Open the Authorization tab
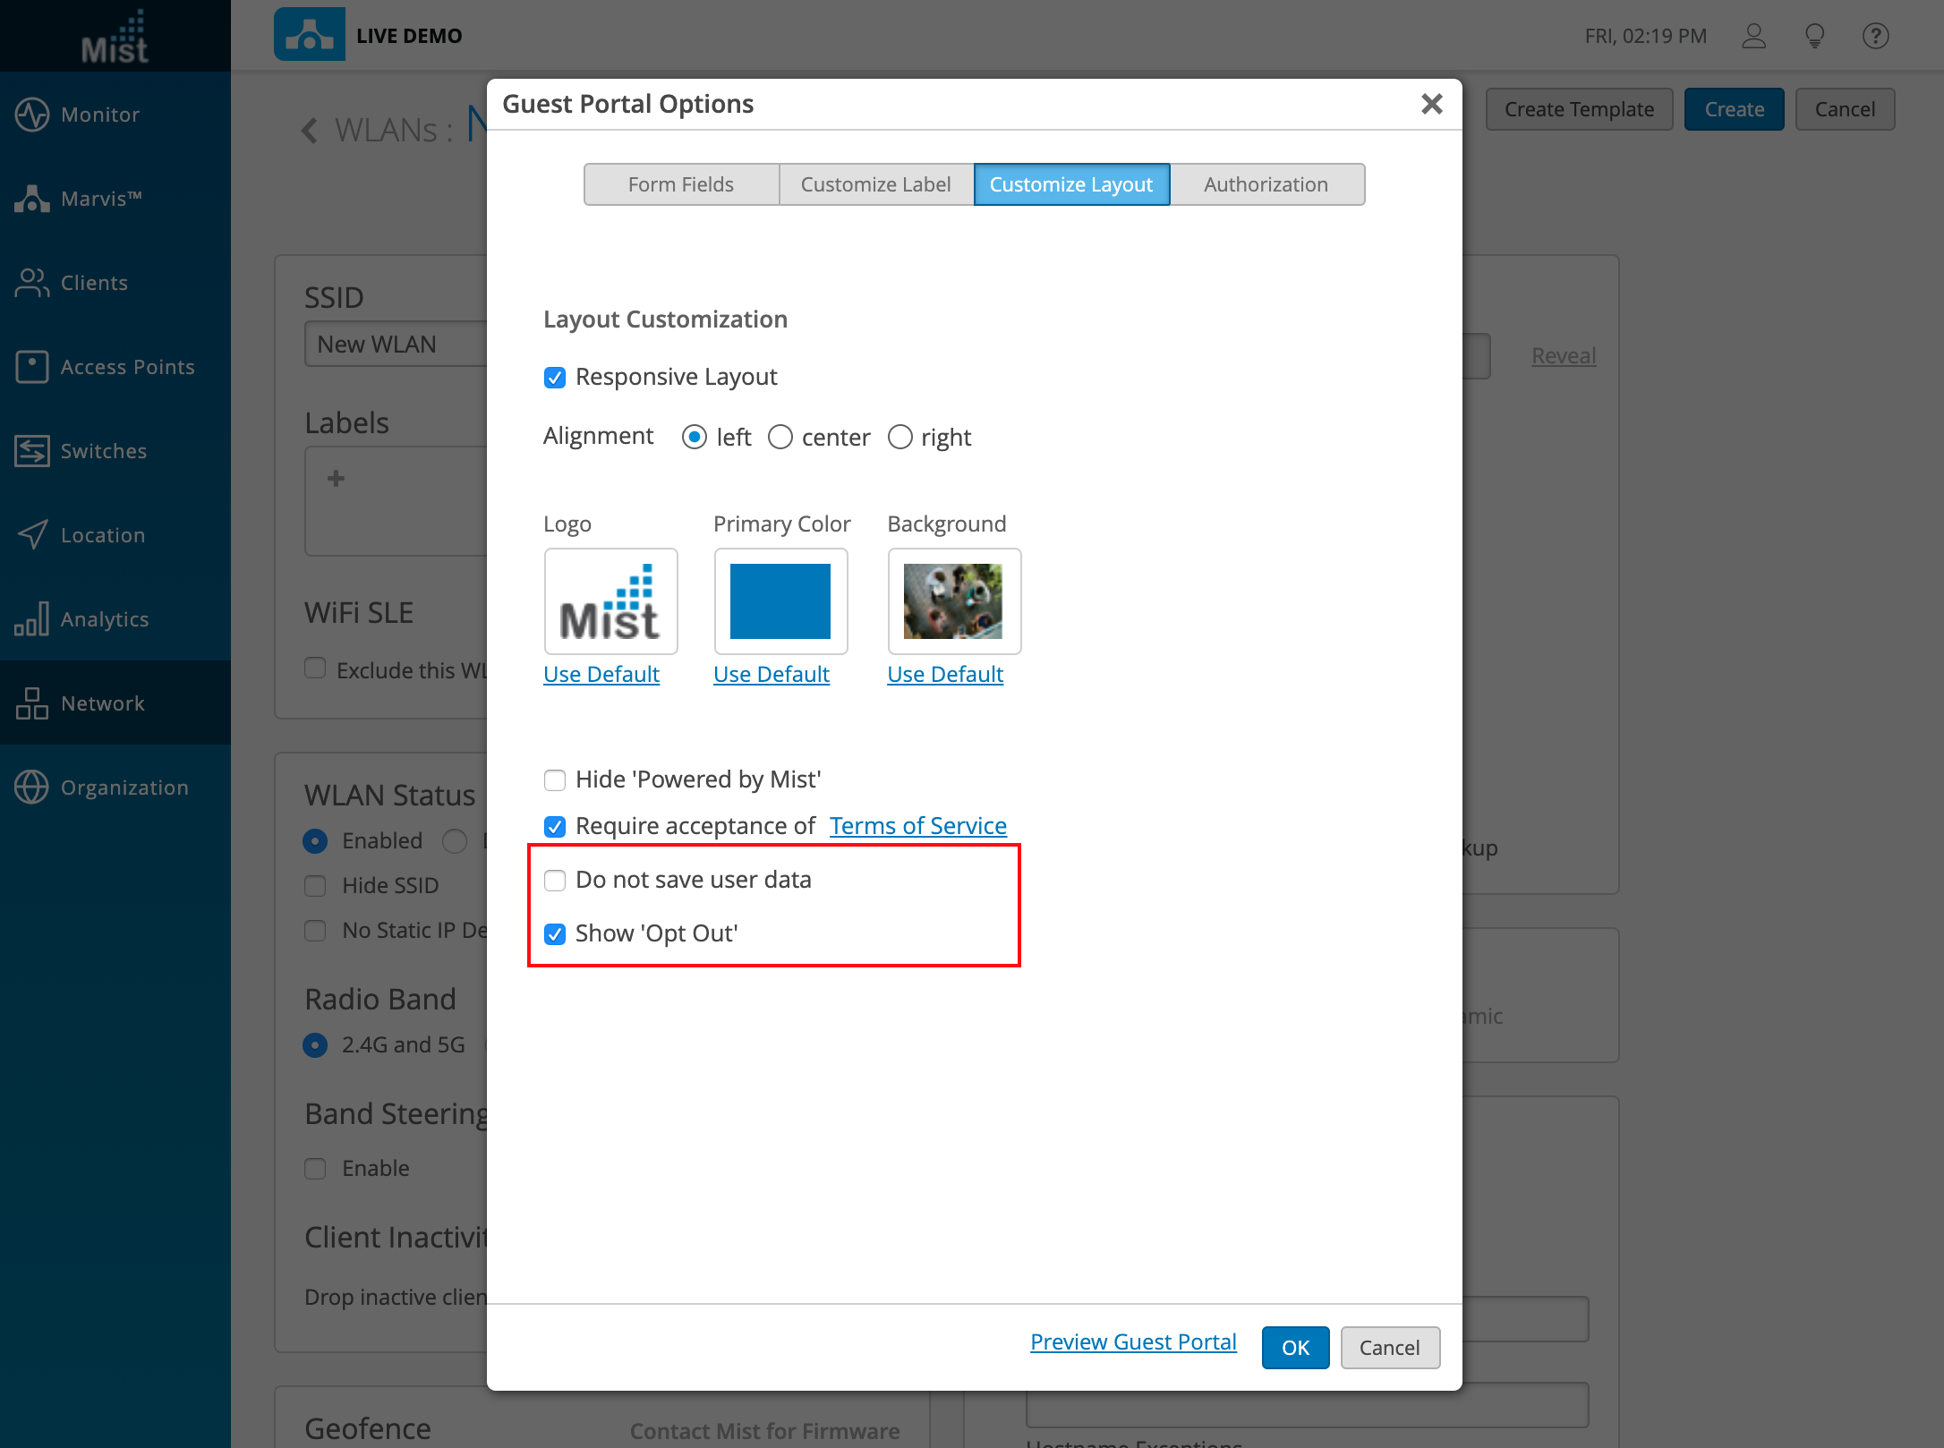The image size is (1944, 1448). pyautogui.click(x=1266, y=184)
